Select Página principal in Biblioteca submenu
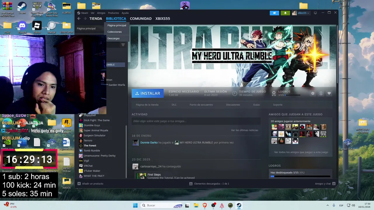 point(117,25)
